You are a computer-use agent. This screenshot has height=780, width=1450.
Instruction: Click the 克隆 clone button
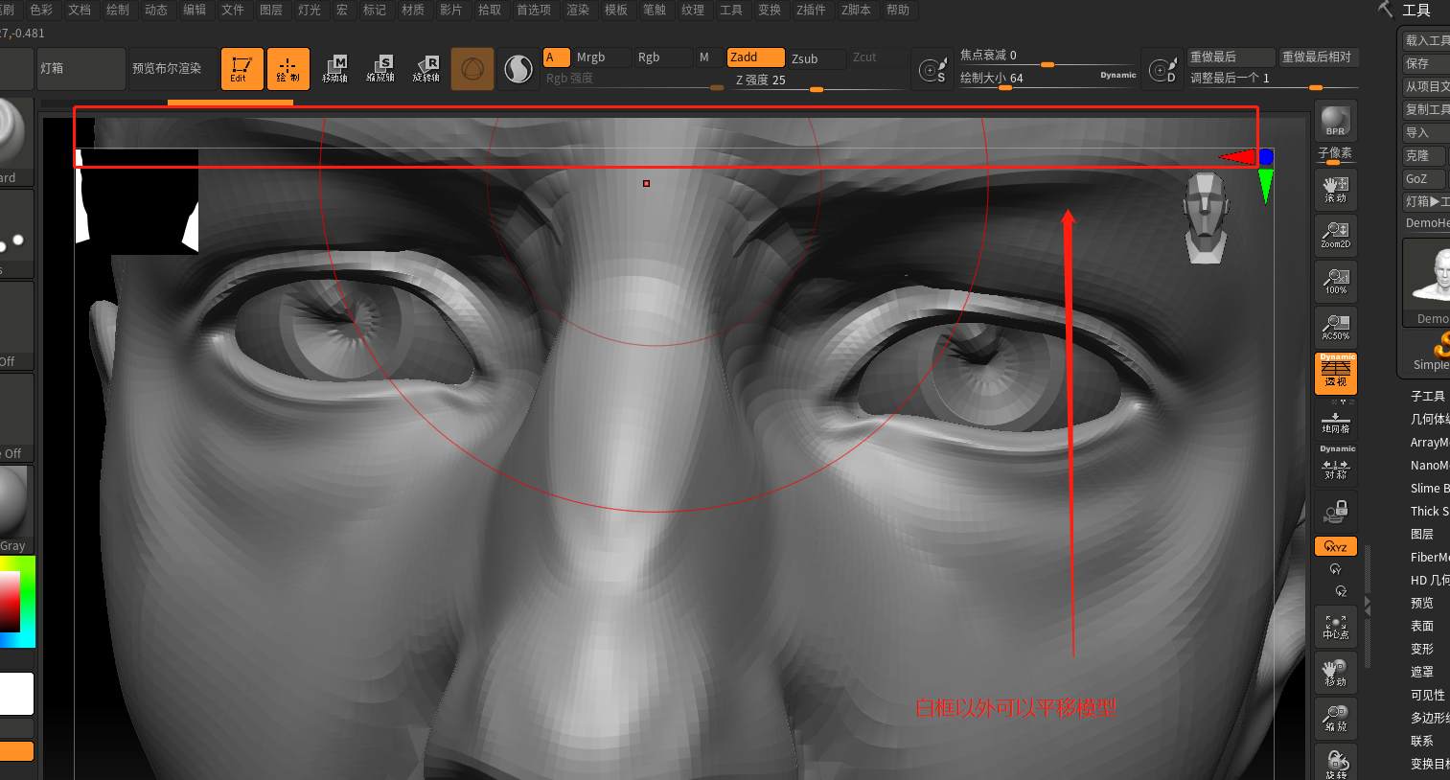(x=1422, y=155)
